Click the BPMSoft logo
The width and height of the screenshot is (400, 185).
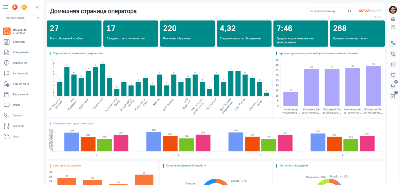click(370, 11)
